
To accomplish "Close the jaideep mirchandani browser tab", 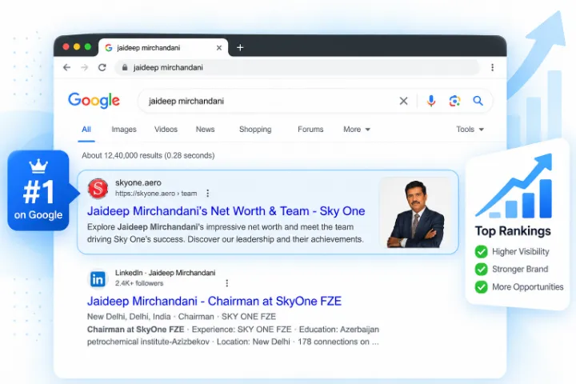I will click(219, 48).
